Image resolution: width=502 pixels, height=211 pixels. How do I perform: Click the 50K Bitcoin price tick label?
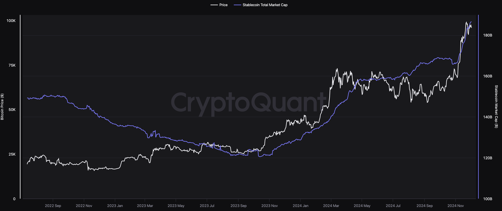click(12, 110)
